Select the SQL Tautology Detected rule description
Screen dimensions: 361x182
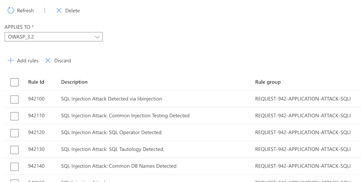click(x=112, y=150)
